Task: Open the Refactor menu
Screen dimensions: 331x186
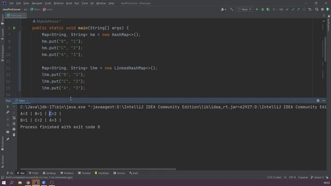Action: click(58, 4)
